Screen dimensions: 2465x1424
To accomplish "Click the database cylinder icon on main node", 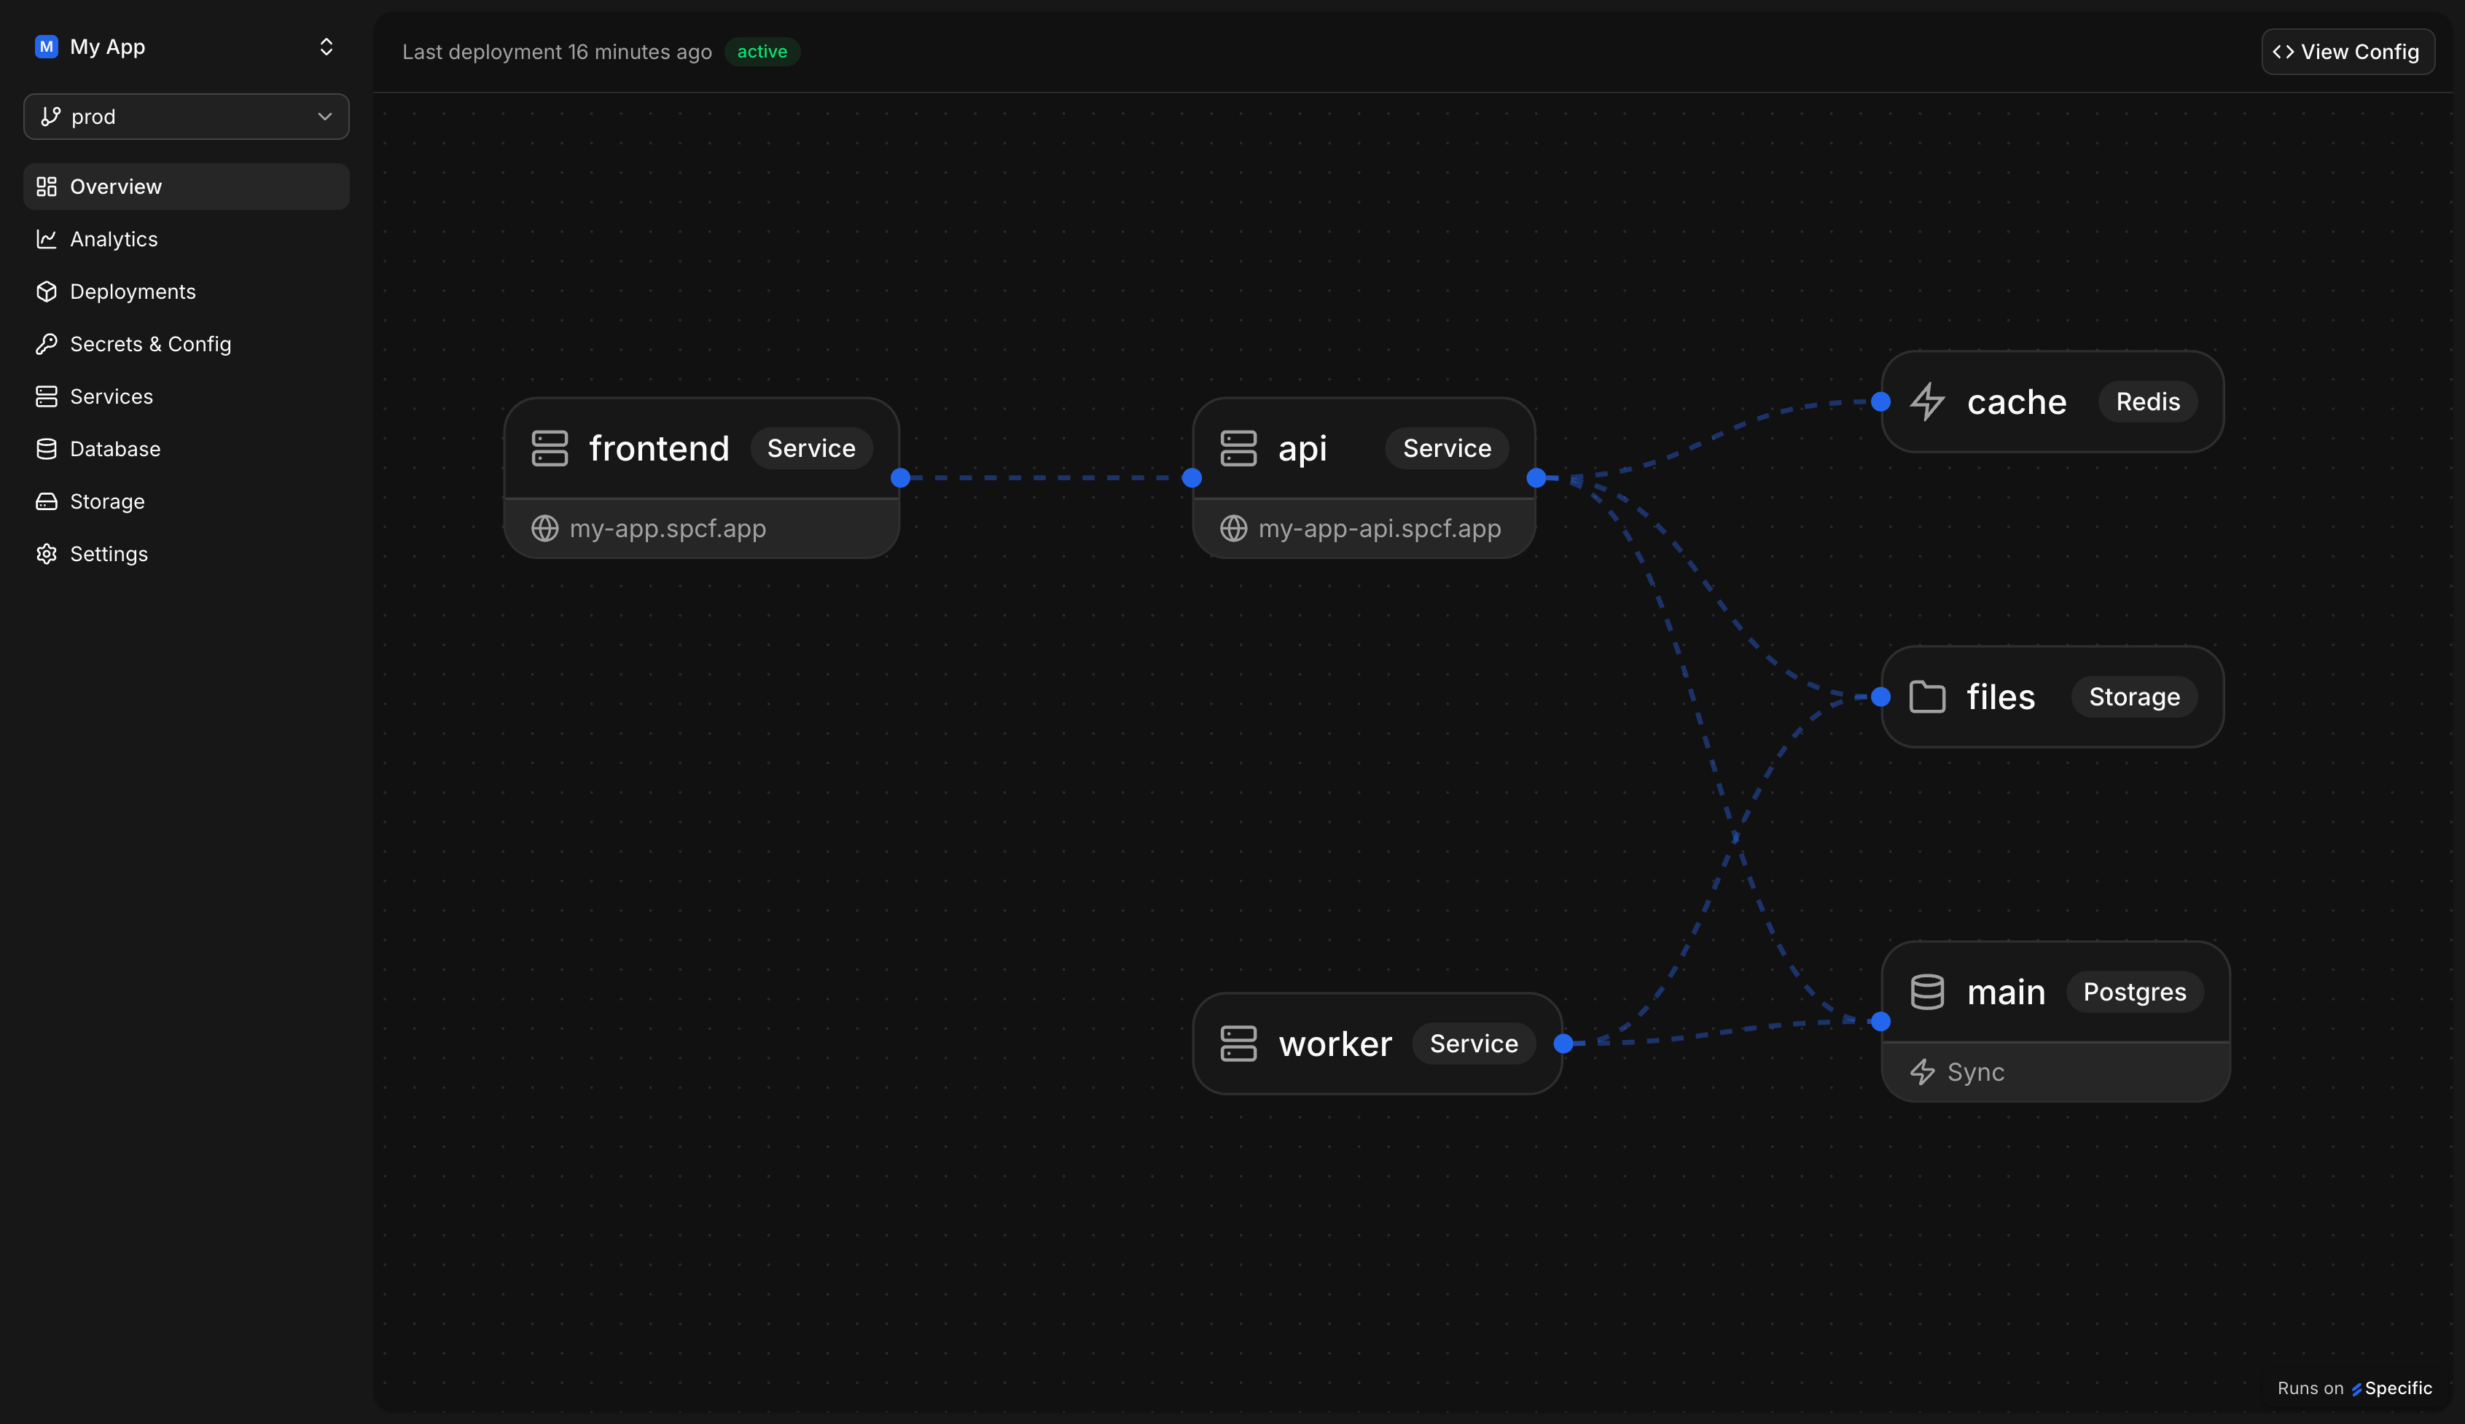I will tap(1927, 992).
